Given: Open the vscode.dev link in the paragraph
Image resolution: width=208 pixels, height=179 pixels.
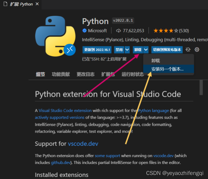Looking at the screenshot, I should tap(164, 156).
